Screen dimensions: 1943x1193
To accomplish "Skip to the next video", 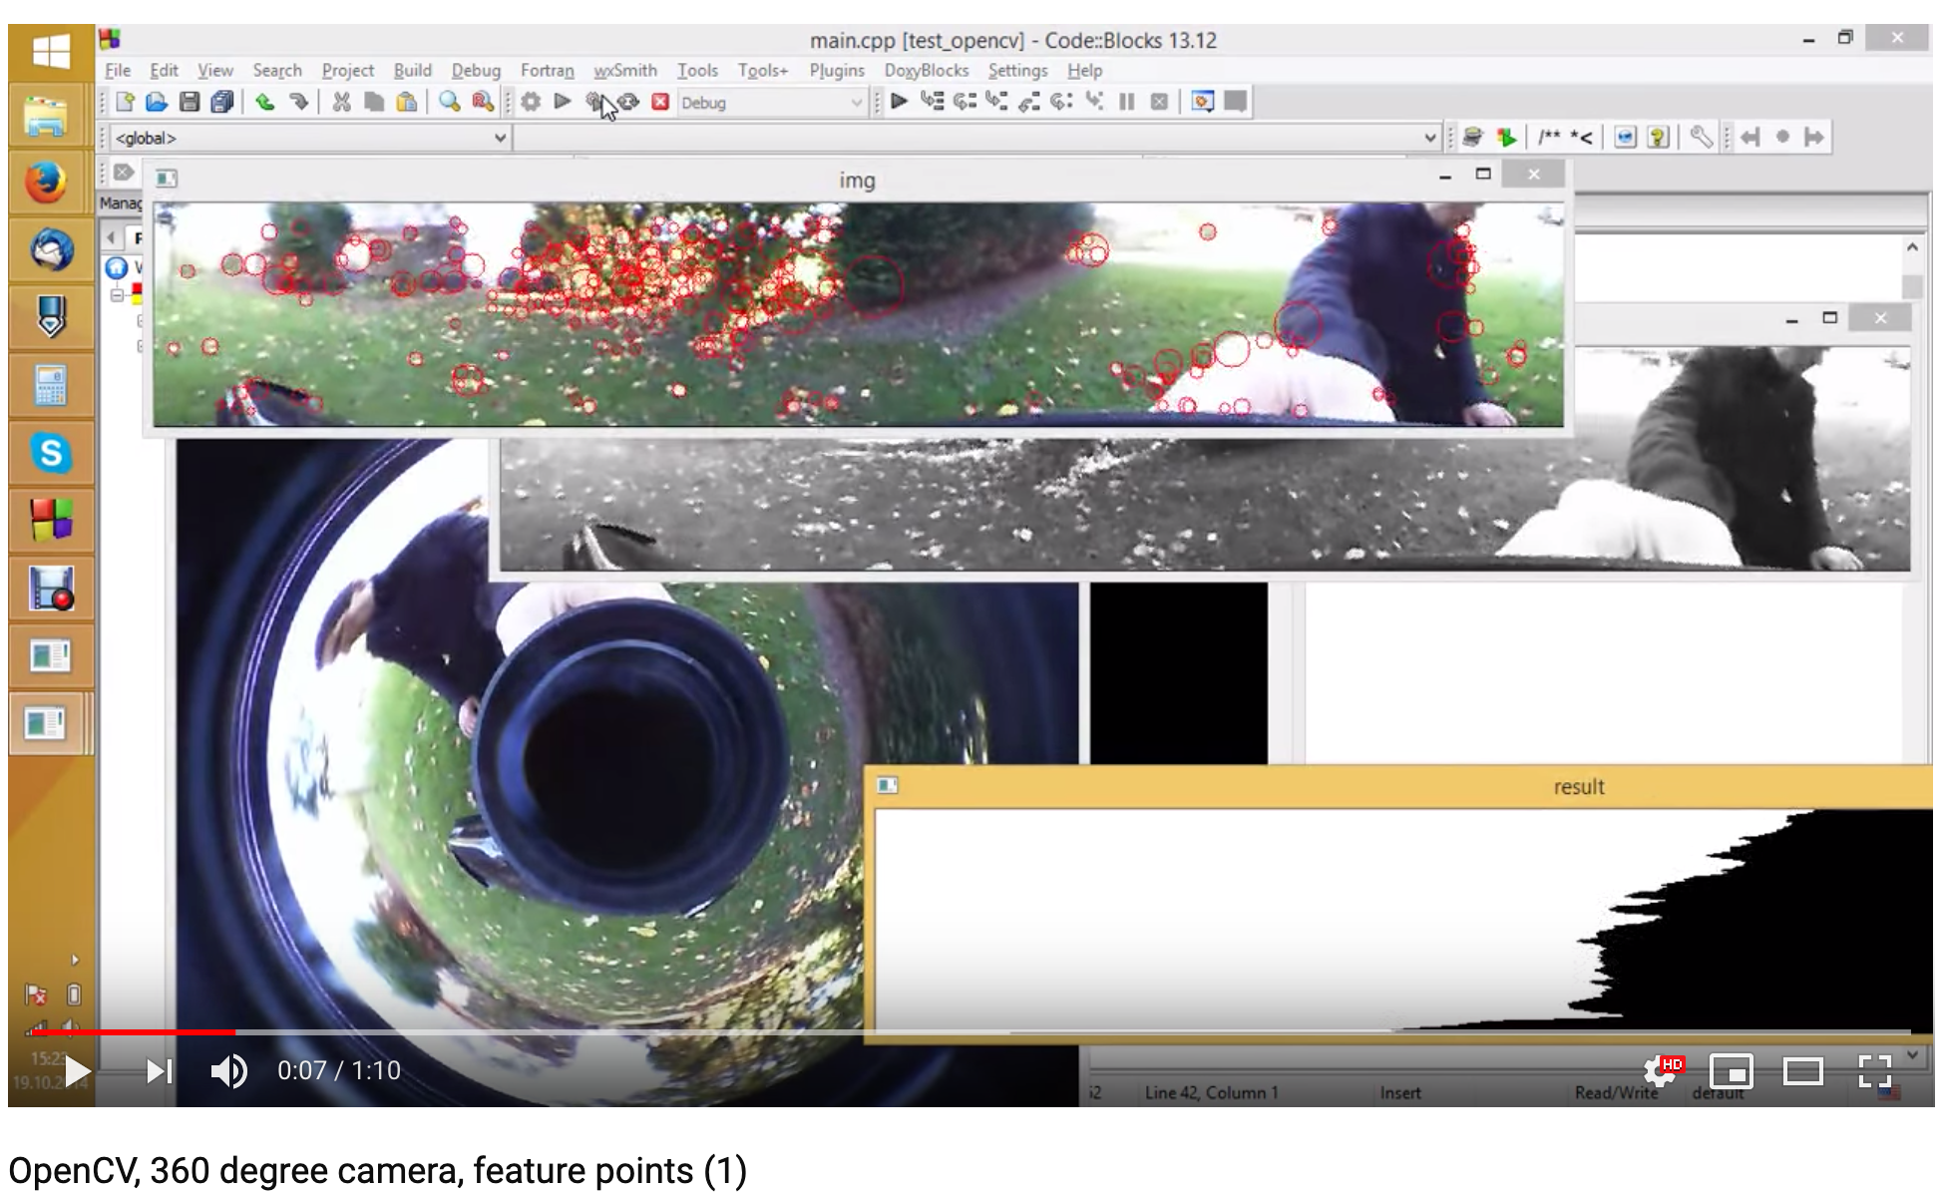I will (x=159, y=1071).
